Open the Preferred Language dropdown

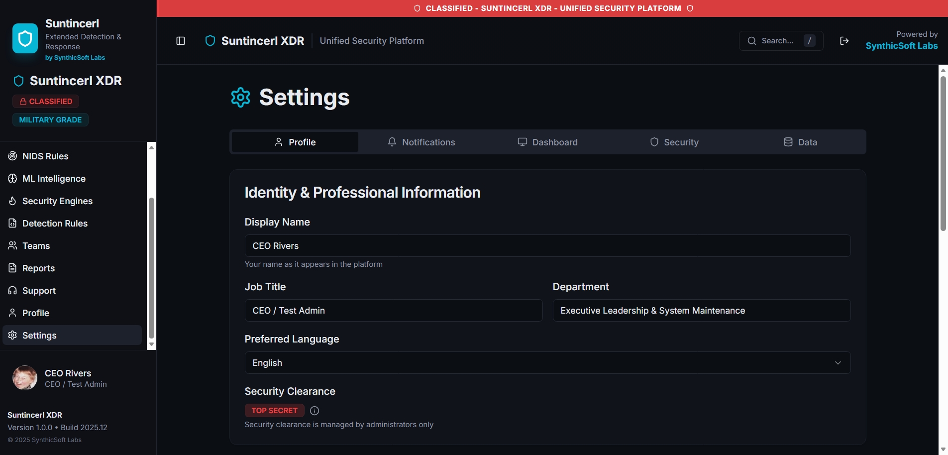[x=547, y=363]
